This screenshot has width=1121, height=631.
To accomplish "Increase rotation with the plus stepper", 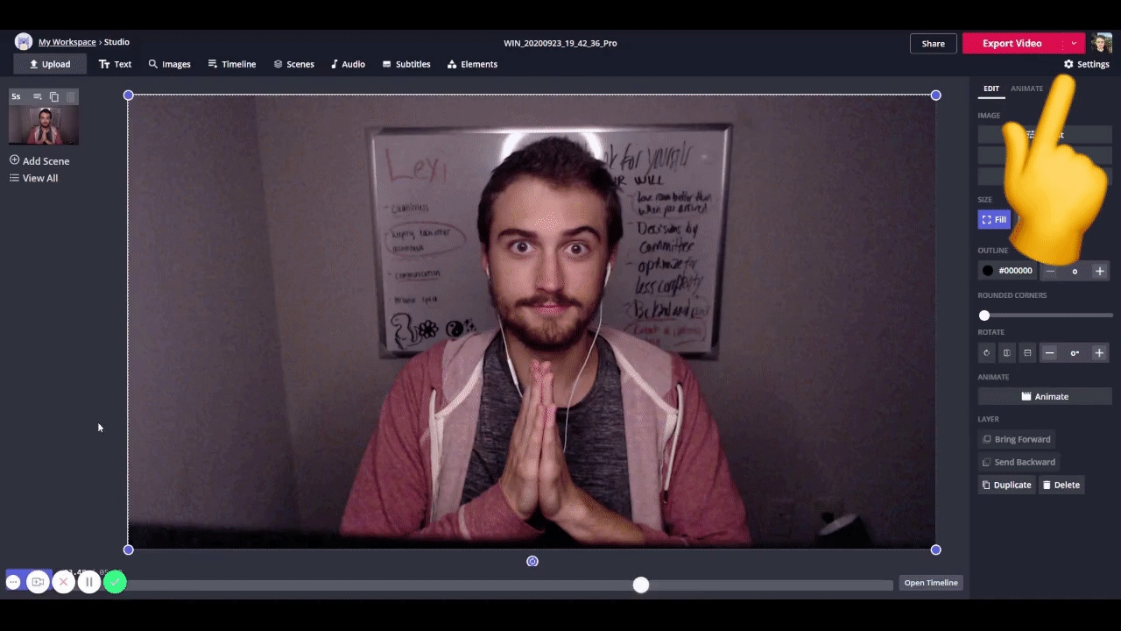I will point(1099,353).
